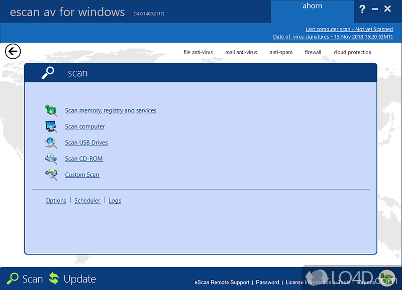402x290 pixels.
Task: Click the escan av for windows title
Action: 67,12
